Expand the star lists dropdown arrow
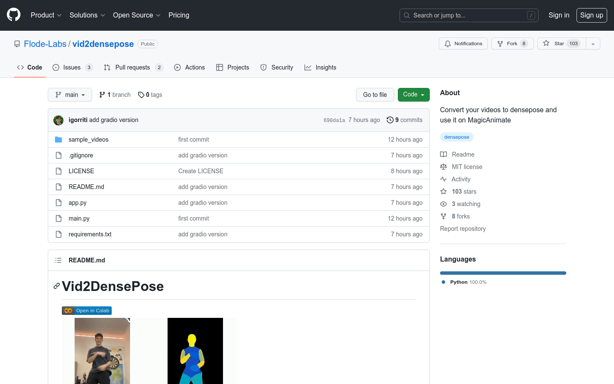This screenshot has width=614, height=384. point(593,44)
